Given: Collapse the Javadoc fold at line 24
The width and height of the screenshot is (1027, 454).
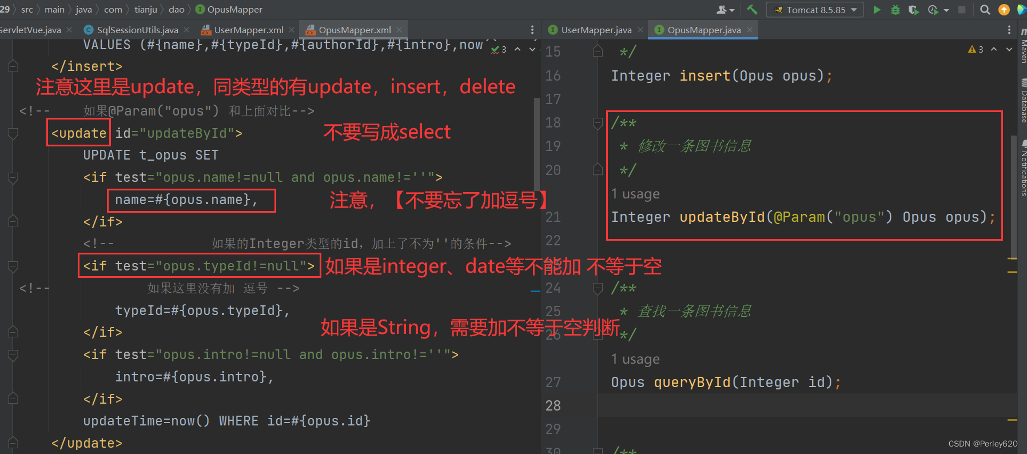Looking at the screenshot, I should (598, 288).
